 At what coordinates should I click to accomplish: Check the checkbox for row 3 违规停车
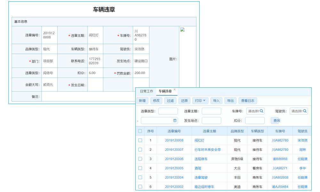click(x=140, y=159)
